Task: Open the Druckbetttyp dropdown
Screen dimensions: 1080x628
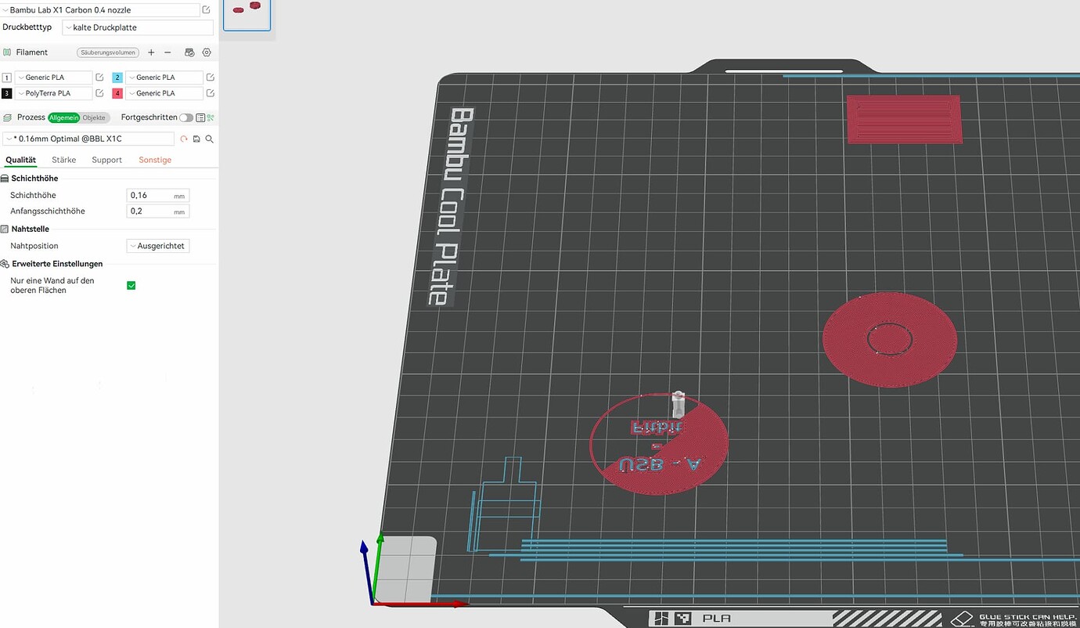Action: point(138,27)
